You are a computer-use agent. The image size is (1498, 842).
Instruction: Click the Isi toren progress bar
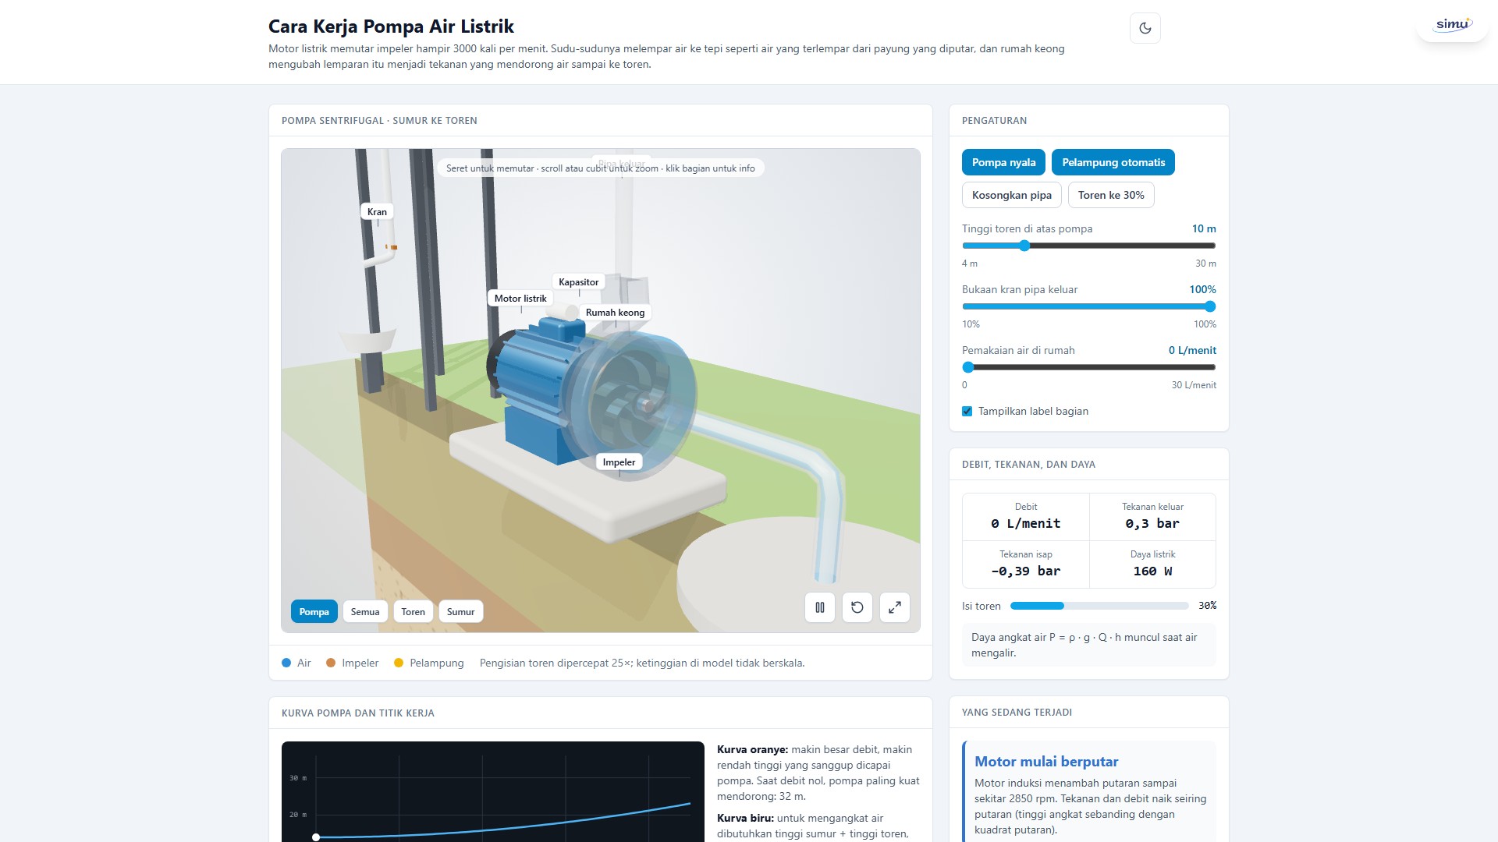1099,606
